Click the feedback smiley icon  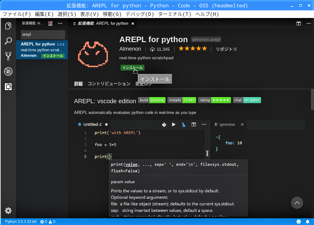click(x=299, y=221)
